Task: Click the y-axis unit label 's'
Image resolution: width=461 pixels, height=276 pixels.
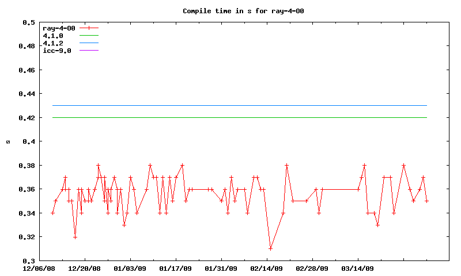Action: (7, 141)
